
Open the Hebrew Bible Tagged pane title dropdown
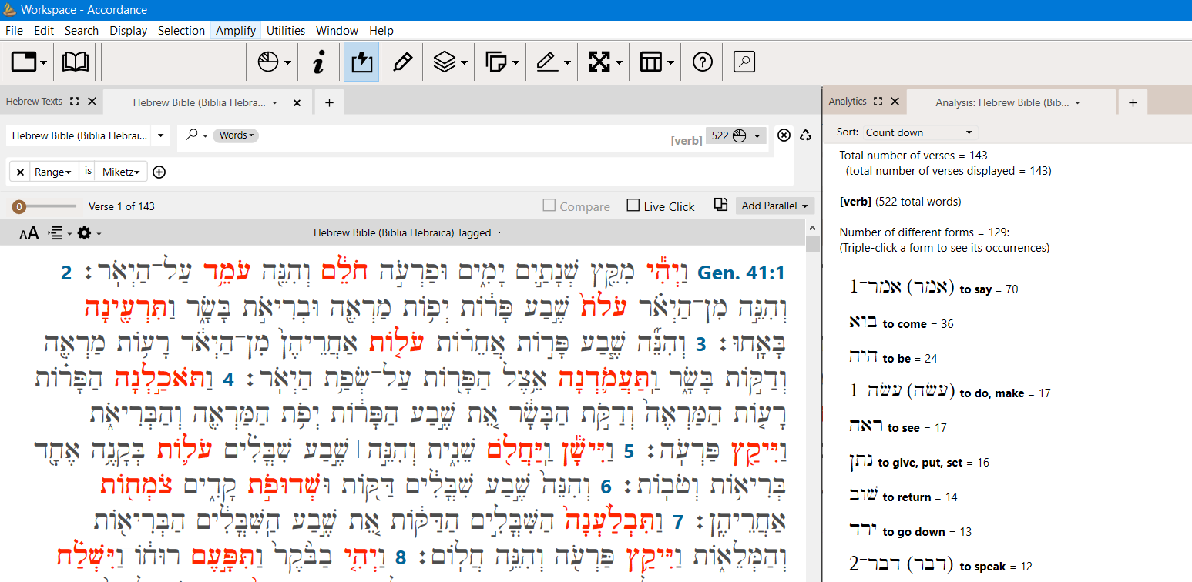pos(408,232)
